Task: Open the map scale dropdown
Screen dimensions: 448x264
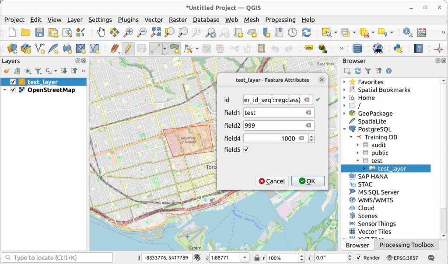Action: [x=245, y=258]
